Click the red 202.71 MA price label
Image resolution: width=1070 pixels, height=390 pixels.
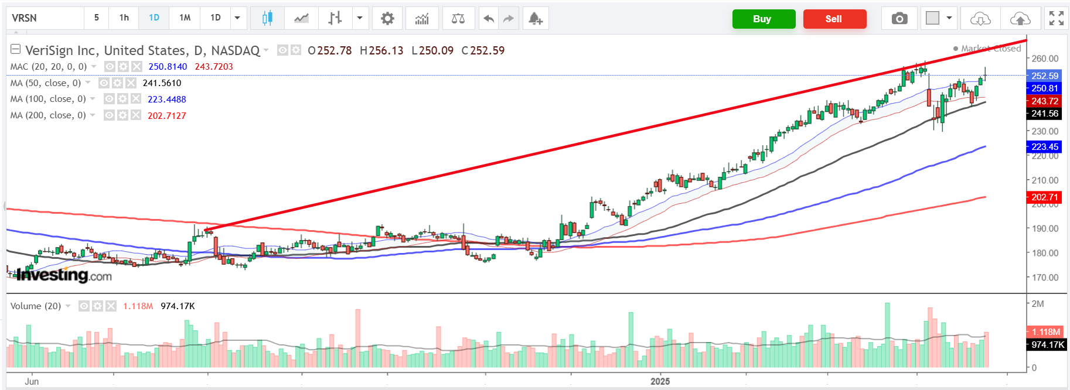1045,197
